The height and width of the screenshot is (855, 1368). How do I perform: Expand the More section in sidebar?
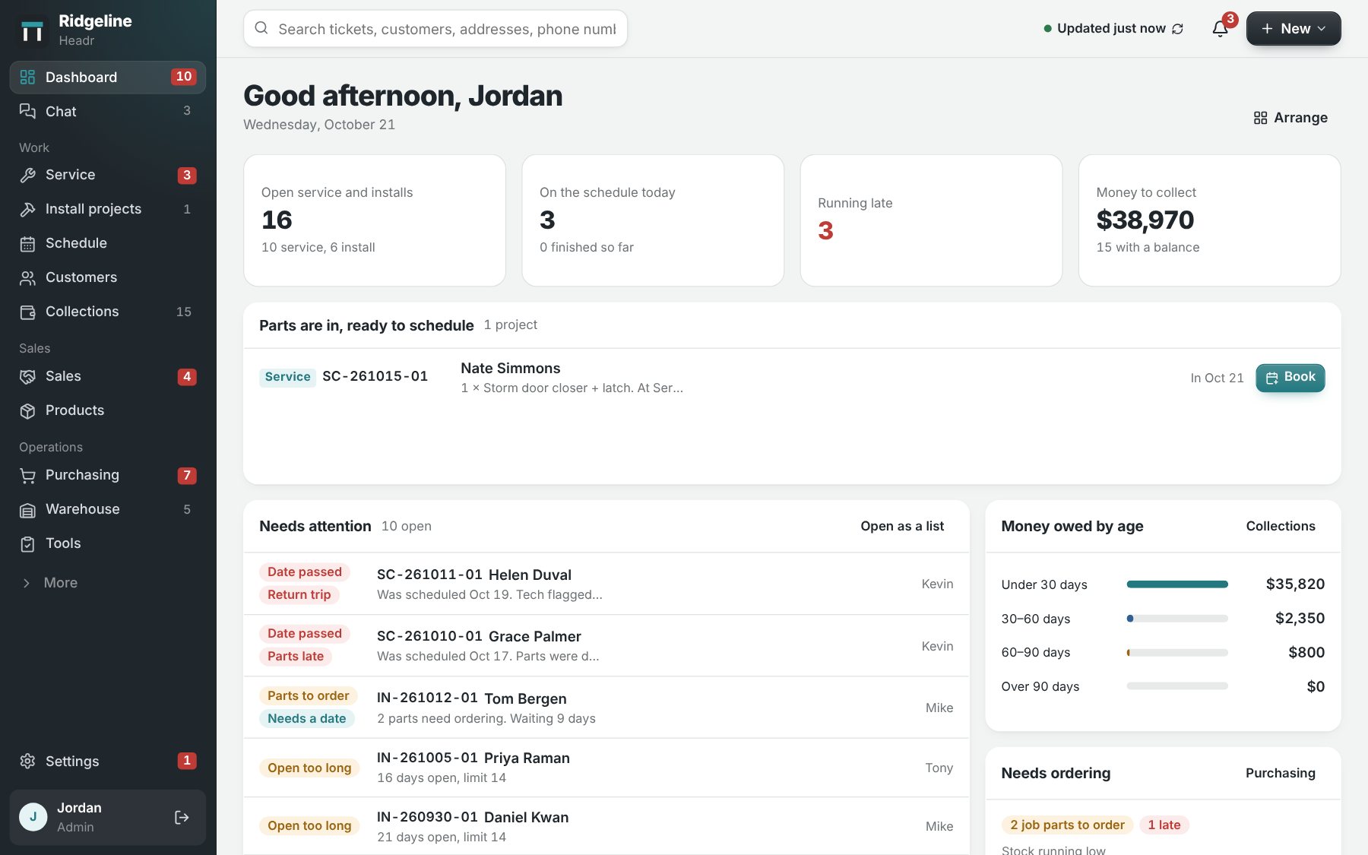click(108, 583)
